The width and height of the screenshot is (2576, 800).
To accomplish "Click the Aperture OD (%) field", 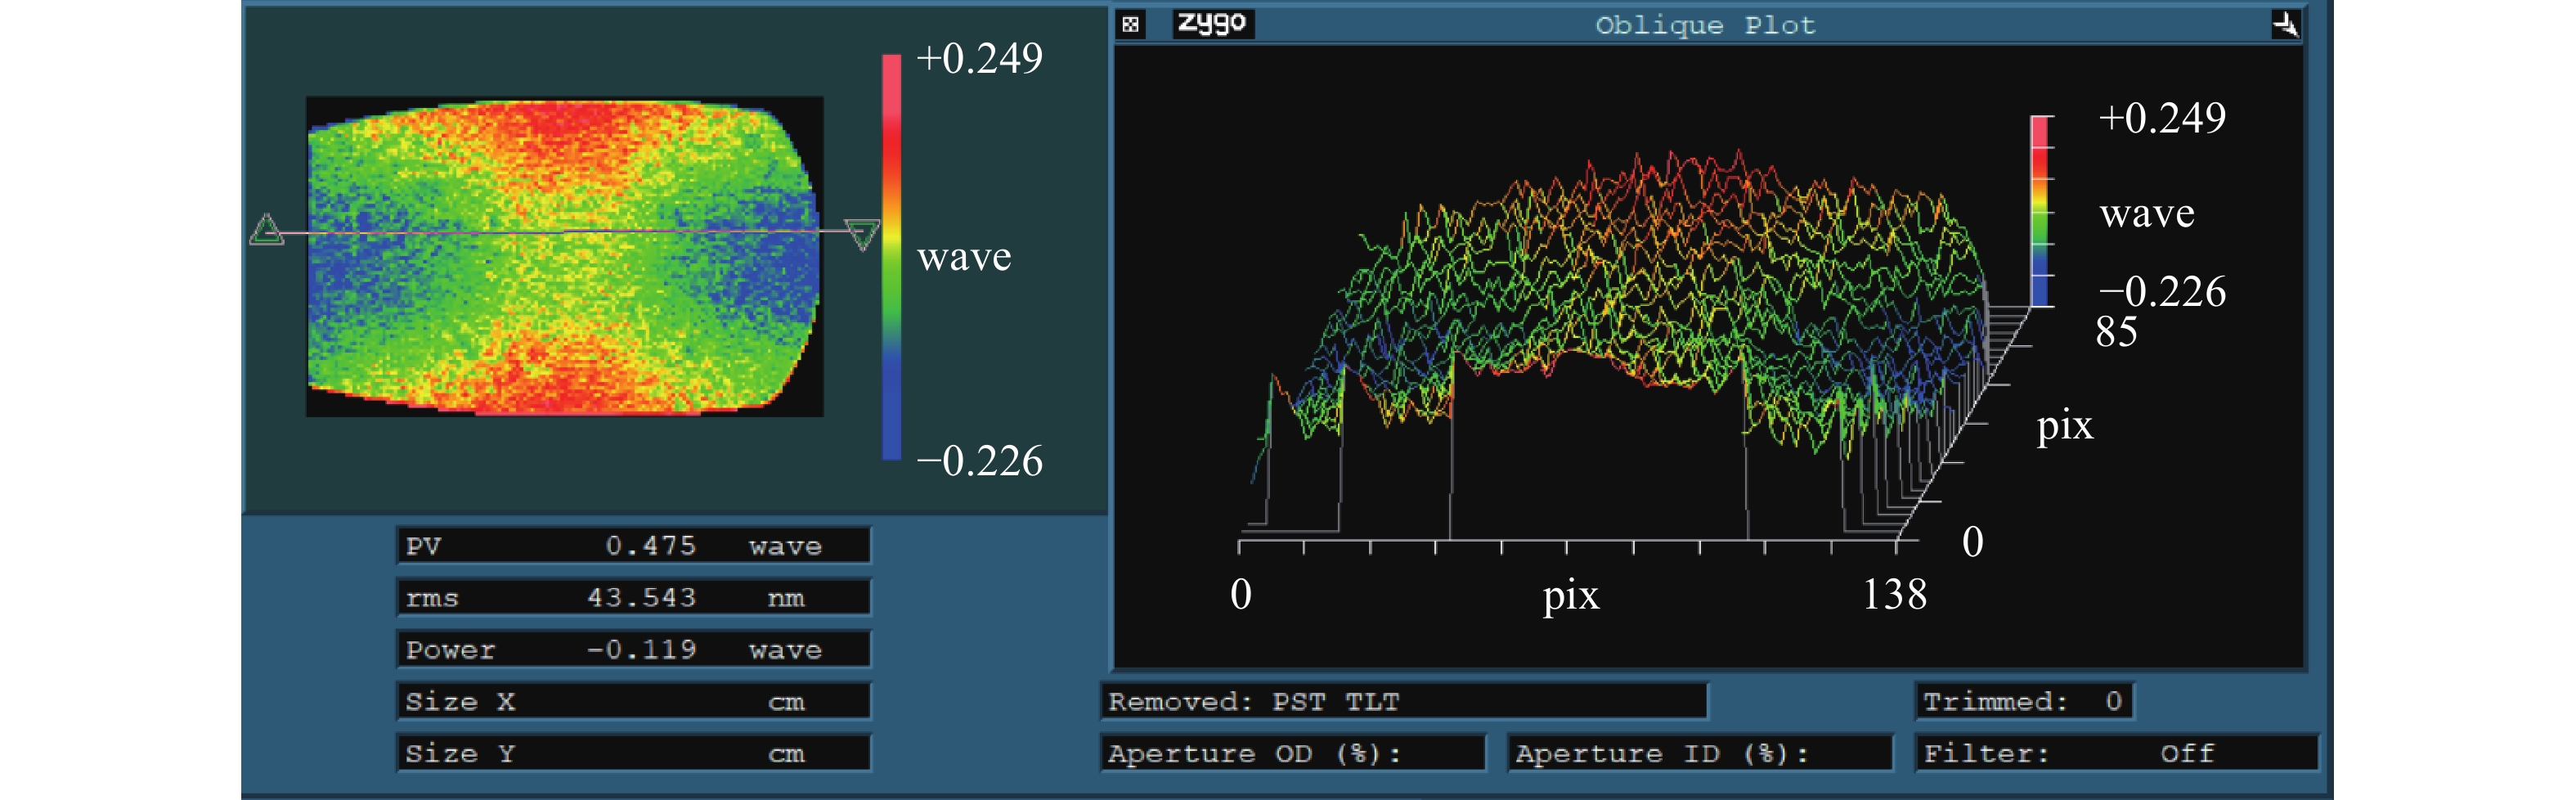I will coord(1292,754).
